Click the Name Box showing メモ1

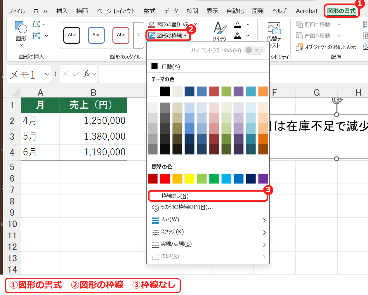pos(25,74)
